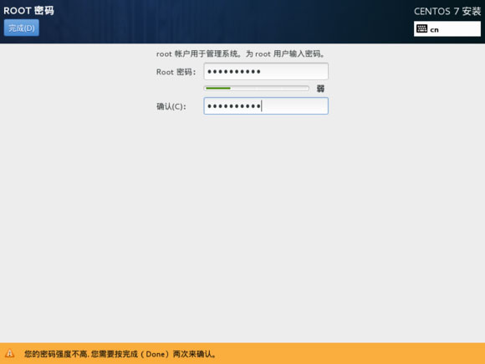Image resolution: width=485 pixels, height=364 pixels.
Task: Click the root account description text
Action: point(241,54)
